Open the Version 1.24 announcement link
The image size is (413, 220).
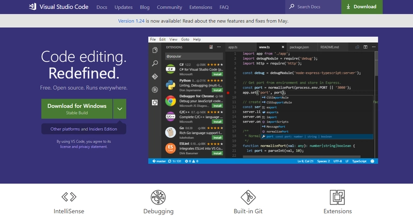(x=132, y=21)
